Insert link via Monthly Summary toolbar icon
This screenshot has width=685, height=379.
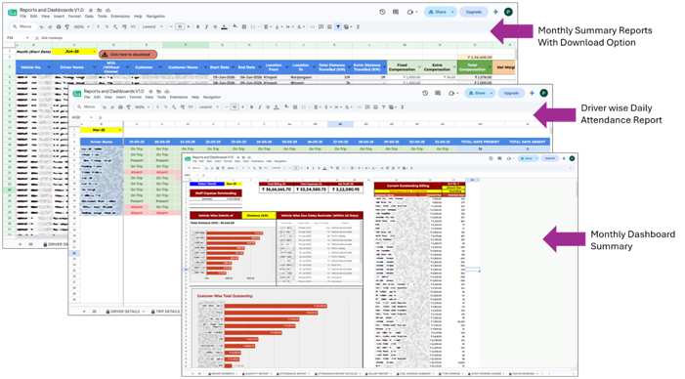tap(313, 26)
